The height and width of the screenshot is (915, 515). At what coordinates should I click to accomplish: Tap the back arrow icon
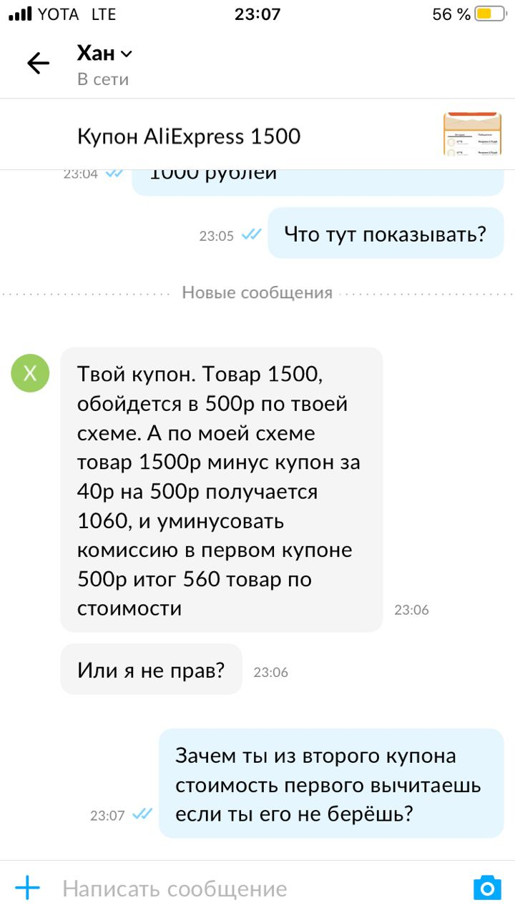tap(38, 64)
